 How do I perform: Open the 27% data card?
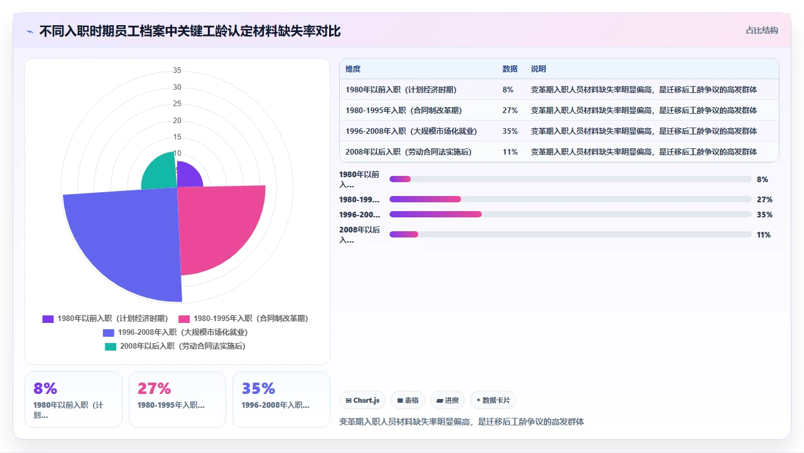coord(177,400)
